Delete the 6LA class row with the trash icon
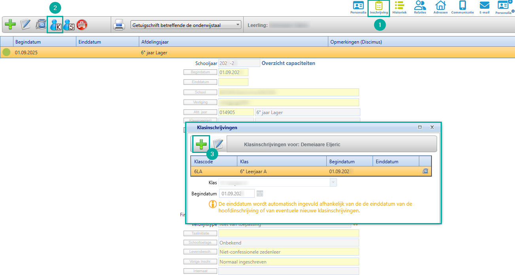515x275 pixels. click(x=425, y=172)
